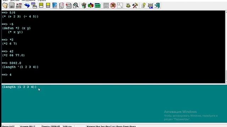Open the red tree structure diagram icon
This screenshot has width=227, height=127.
pyautogui.click(x=19, y=6)
